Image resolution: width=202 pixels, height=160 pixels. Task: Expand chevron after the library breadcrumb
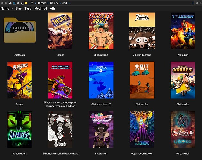59,3
